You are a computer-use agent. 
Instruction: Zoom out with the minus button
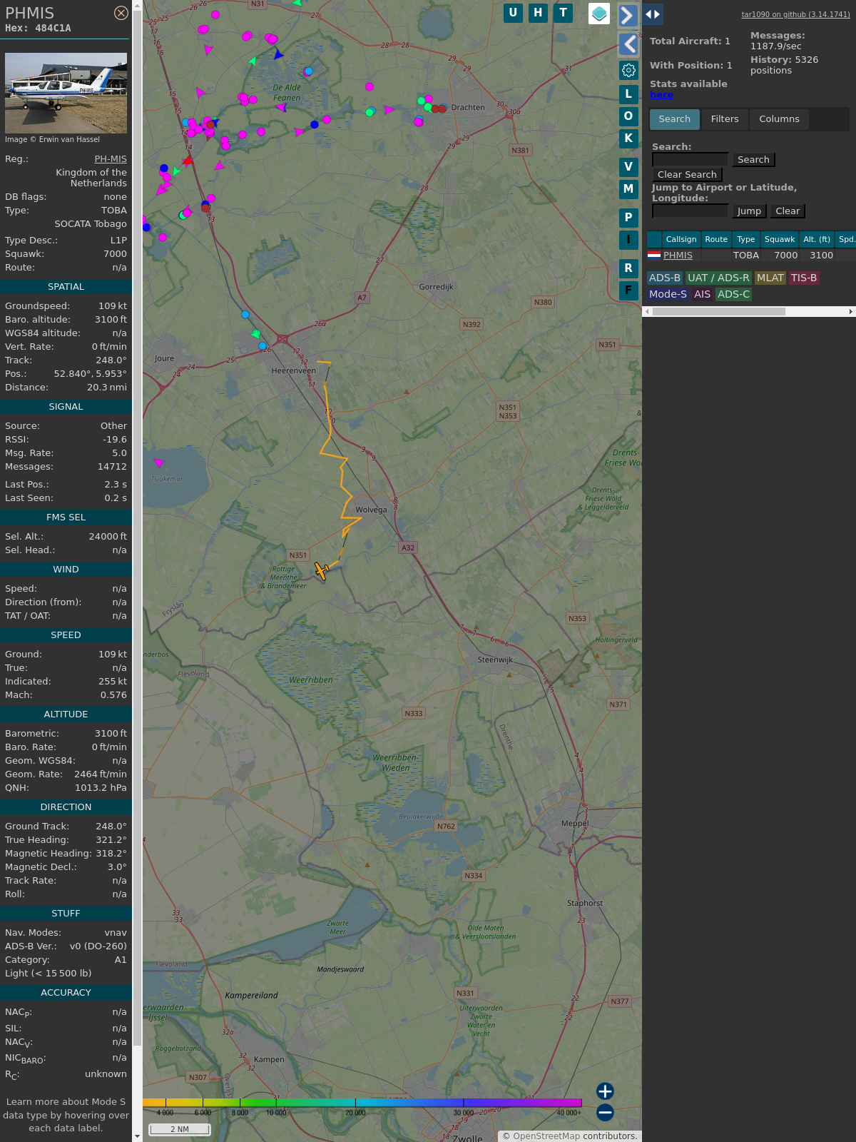pyautogui.click(x=605, y=1113)
